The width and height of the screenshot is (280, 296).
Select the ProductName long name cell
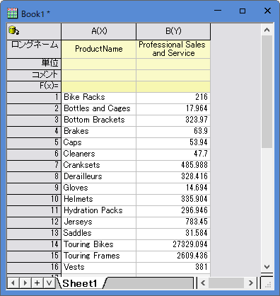coord(99,49)
